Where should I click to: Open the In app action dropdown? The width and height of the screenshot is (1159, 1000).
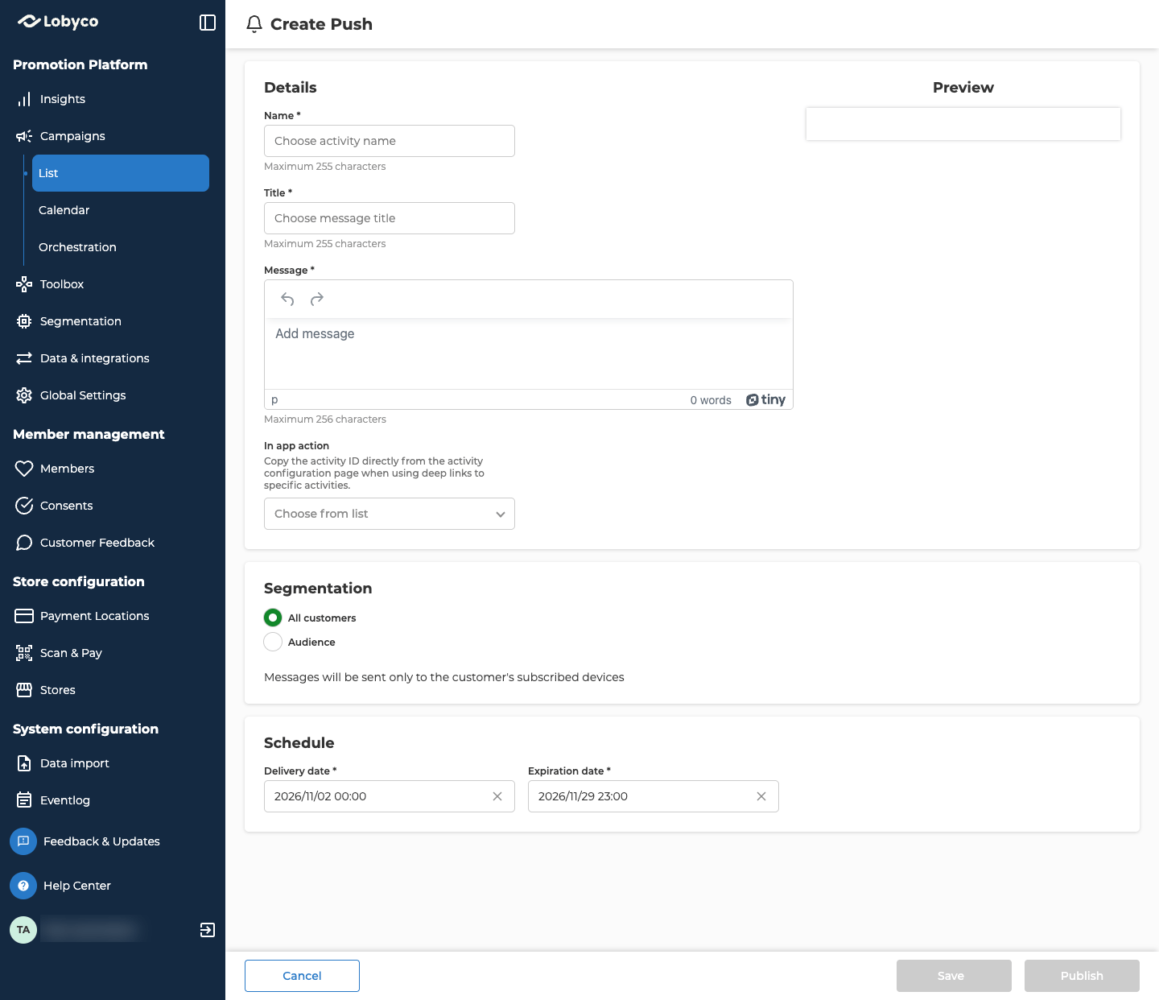[390, 514]
